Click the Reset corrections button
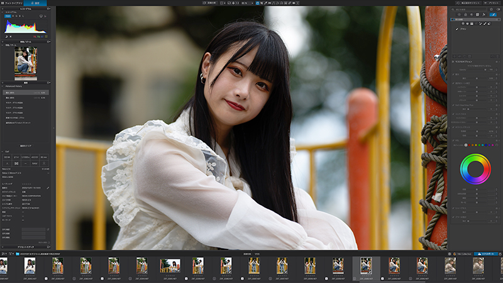503x283 pixels. tap(468, 3)
